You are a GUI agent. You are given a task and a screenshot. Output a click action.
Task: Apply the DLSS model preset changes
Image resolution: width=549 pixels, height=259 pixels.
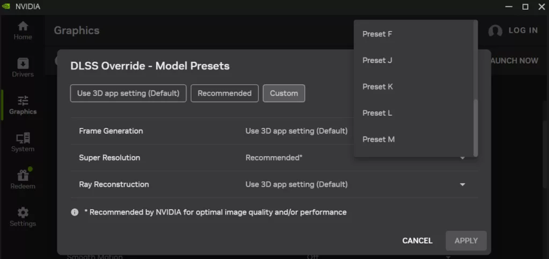coord(466,241)
